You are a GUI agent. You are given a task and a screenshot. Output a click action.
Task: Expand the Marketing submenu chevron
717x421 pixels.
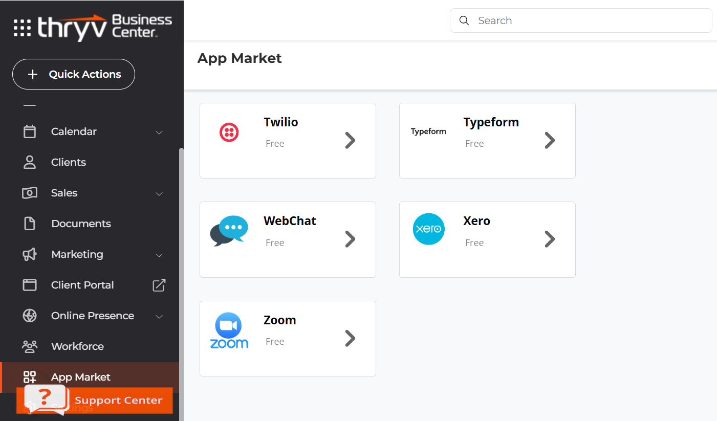pos(159,255)
